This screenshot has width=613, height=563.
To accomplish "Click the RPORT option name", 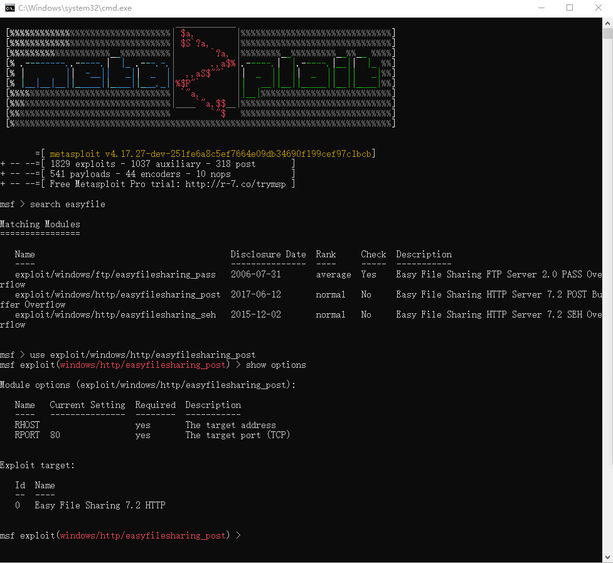I will pyautogui.click(x=28, y=435).
